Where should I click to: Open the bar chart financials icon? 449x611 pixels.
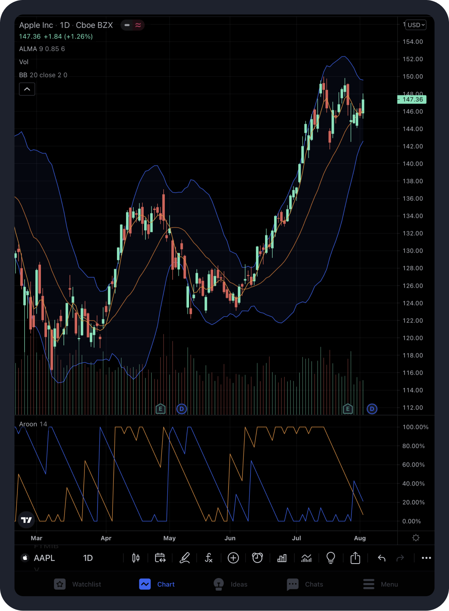[x=282, y=558]
